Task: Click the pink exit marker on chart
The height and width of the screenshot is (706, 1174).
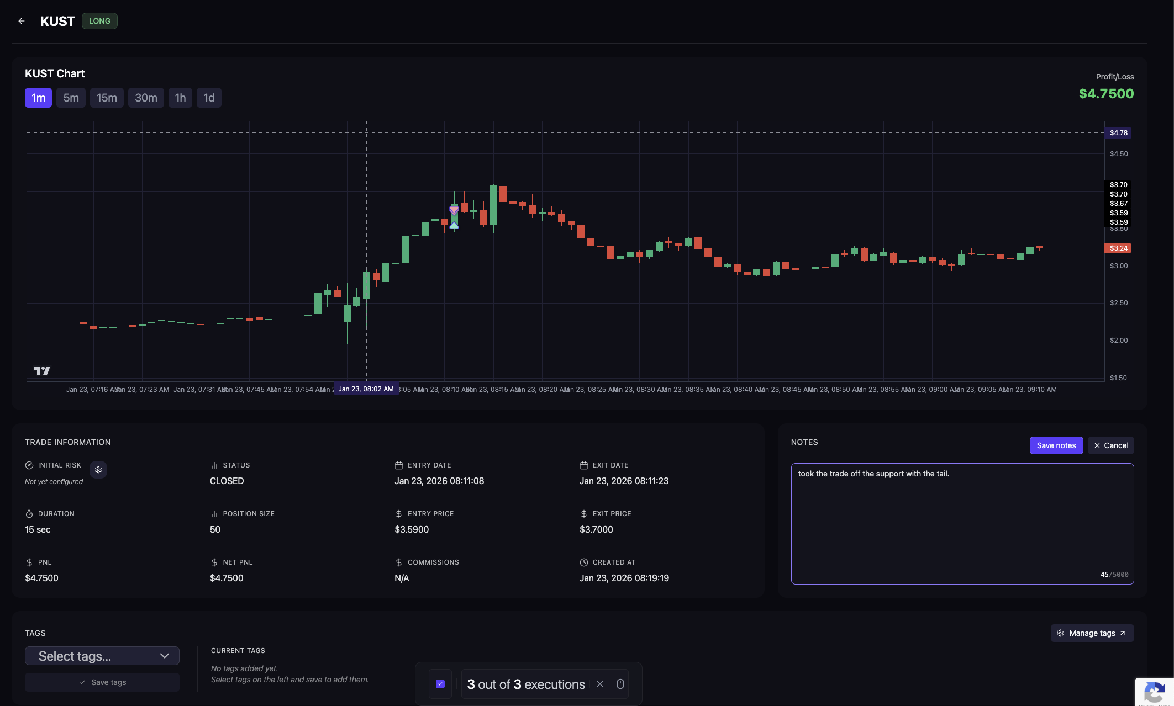Action: click(454, 210)
